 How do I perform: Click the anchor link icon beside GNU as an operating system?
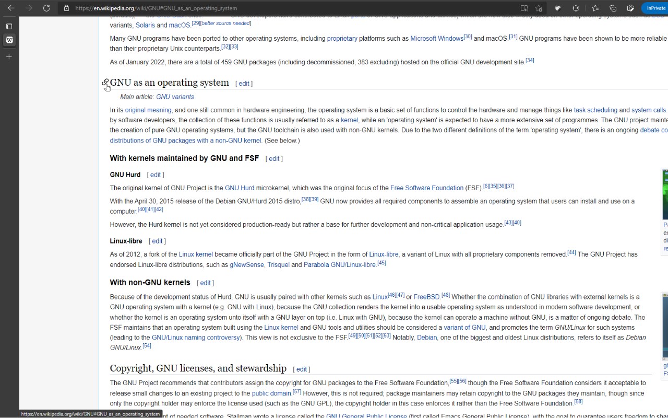105,83
